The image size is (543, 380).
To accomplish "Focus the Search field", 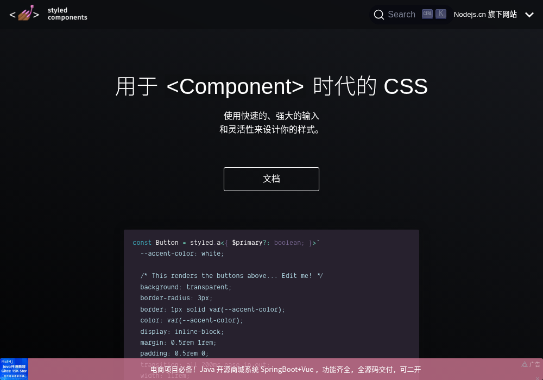I will click(x=411, y=15).
